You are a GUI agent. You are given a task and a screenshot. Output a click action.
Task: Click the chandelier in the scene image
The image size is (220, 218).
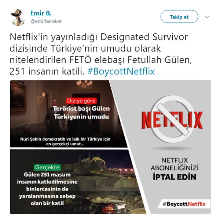point(84,84)
